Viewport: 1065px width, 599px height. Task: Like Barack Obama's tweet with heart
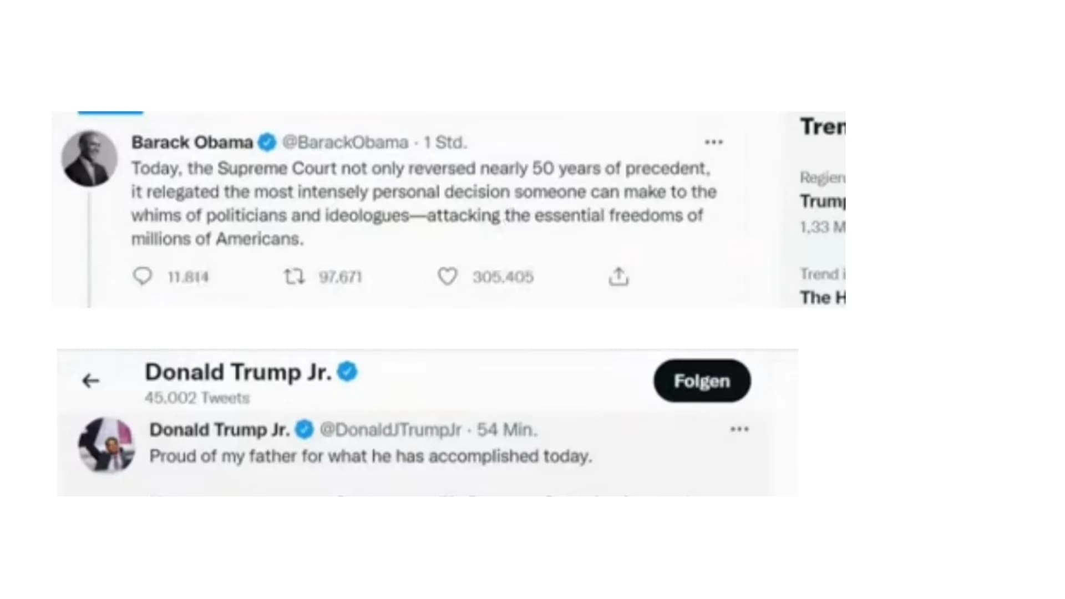(x=447, y=276)
